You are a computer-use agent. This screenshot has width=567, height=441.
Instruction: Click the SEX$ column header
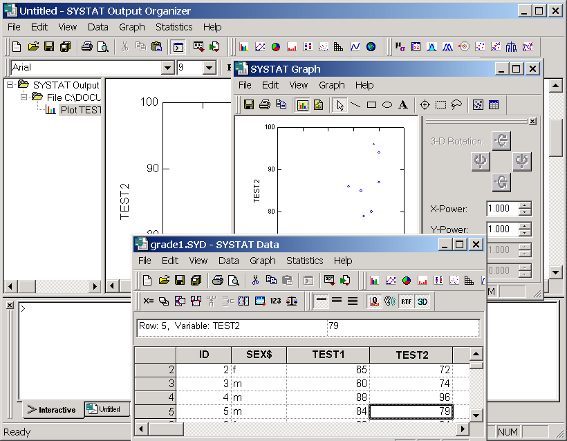(x=259, y=355)
